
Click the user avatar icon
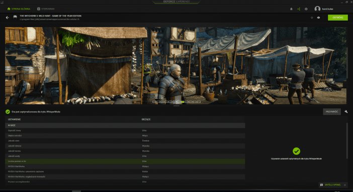tap(317, 9)
